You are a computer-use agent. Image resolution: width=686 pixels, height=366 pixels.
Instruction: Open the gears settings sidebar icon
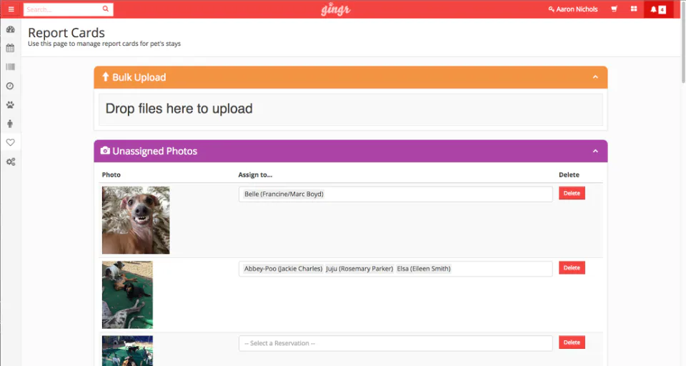(11, 162)
